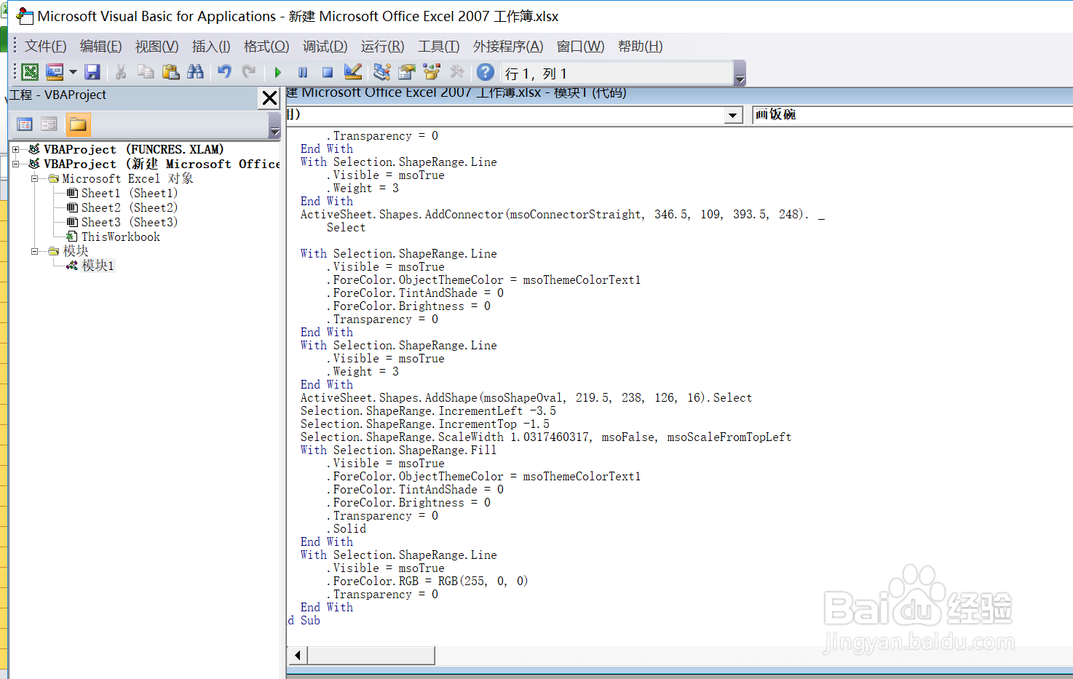The image size is (1073, 679).
Task: Open the 调试(D) menu
Action: [325, 47]
